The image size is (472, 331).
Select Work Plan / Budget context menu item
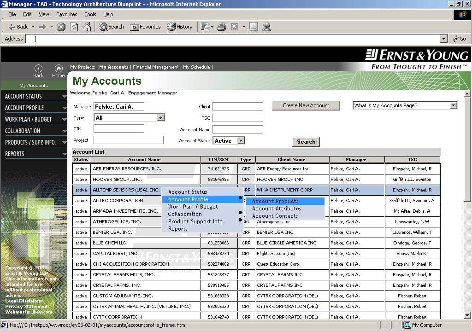[x=203, y=207]
